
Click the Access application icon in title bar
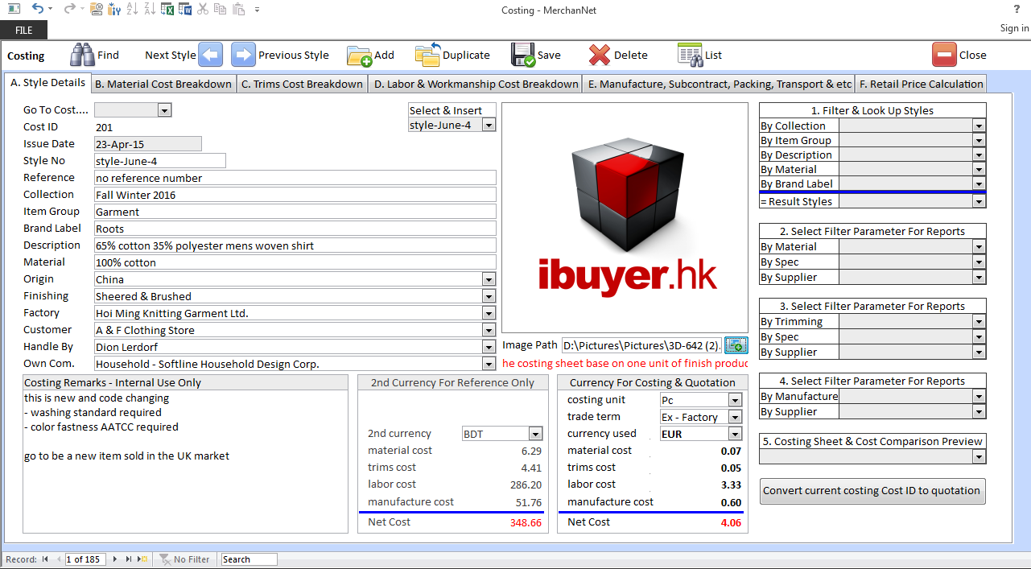[14, 9]
